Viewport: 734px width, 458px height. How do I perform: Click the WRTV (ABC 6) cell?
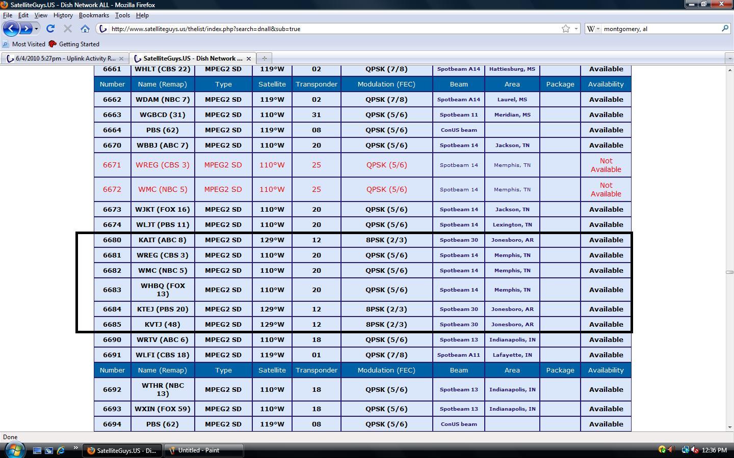[x=163, y=339]
